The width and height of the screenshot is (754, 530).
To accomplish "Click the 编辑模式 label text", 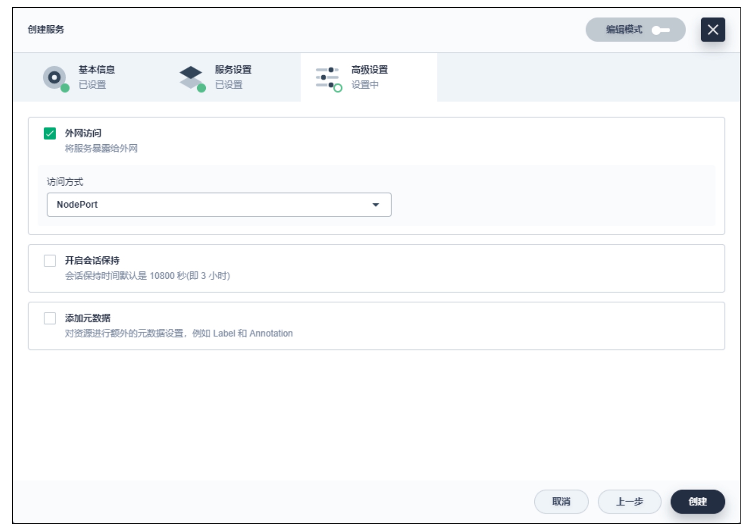I will tap(624, 30).
